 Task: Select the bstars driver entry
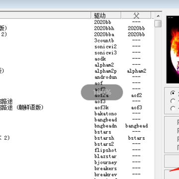103,132
